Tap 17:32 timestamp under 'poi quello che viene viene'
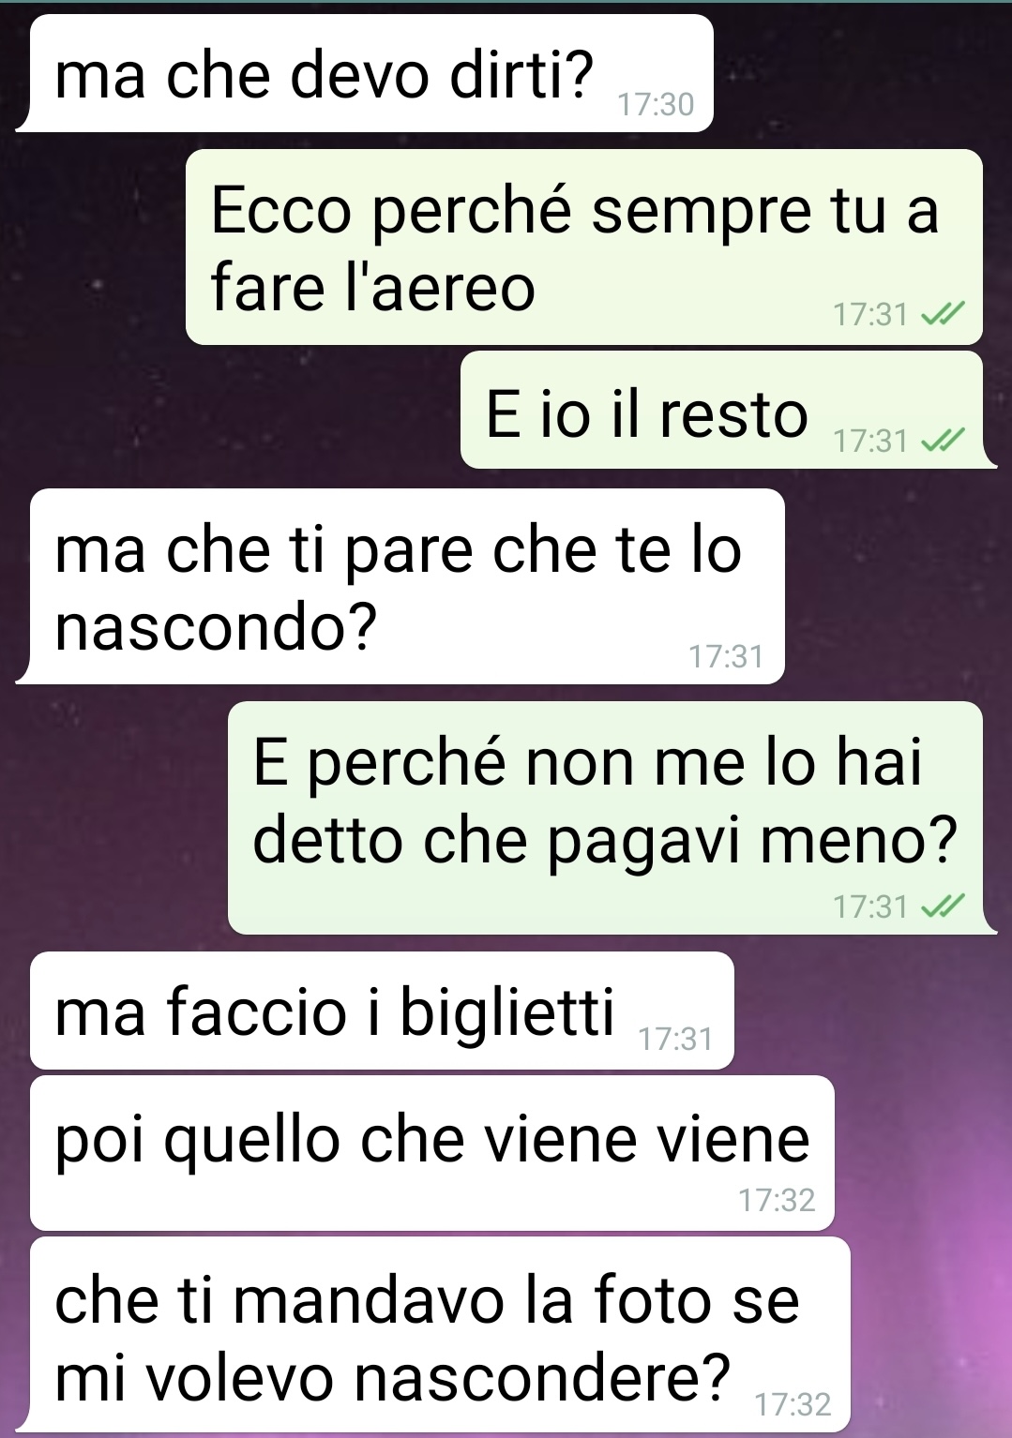1012x1438 pixels. 777,1201
